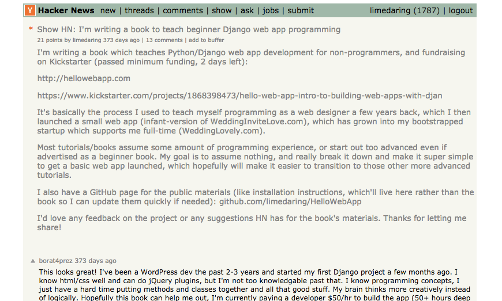Screen dimensions: 502x301
Task: Log out of Hacker News
Action: tap(460, 10)
